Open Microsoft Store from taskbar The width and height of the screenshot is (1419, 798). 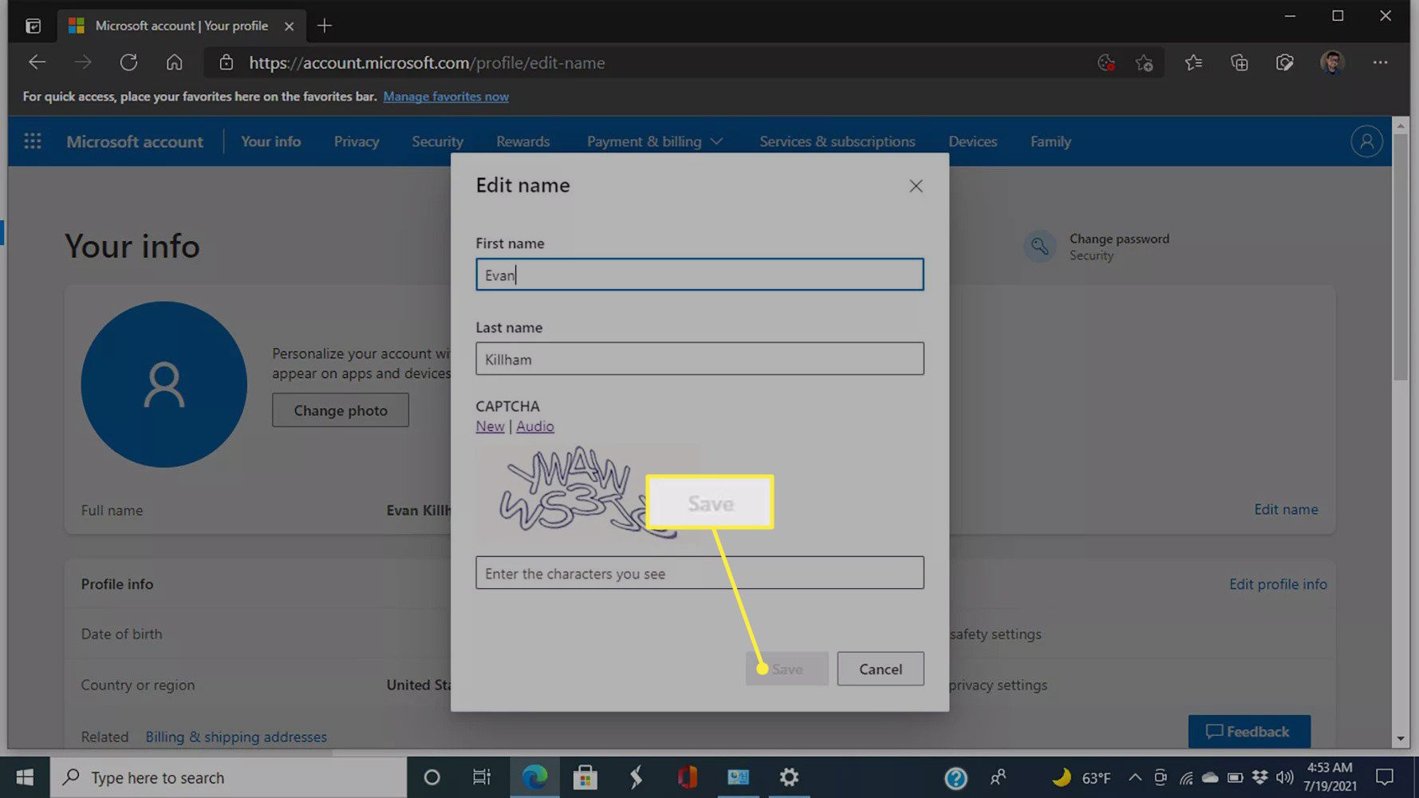[x=585, y=777]
